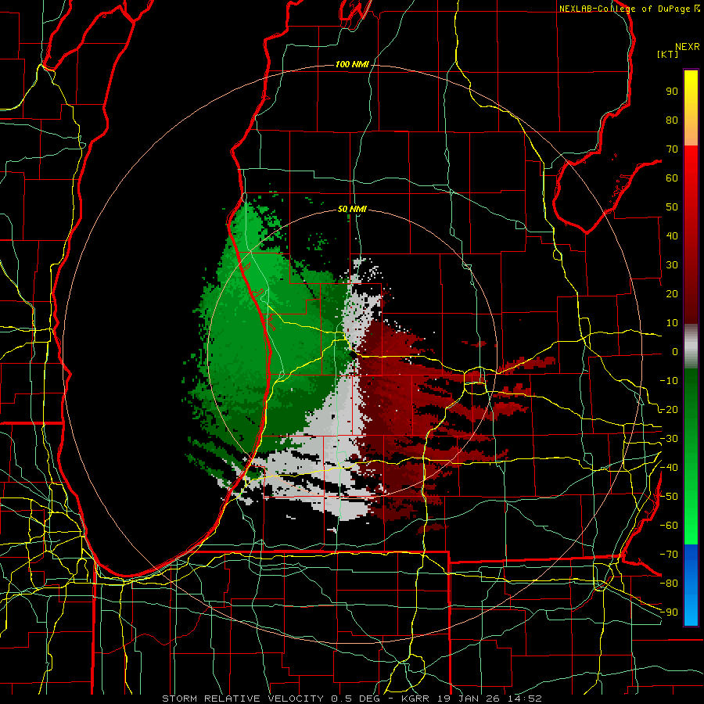Image resolution: width=704 pixels, height=704 pixels.
Task: Click the 50 NMI range ring label
Action: tap(352, 209)
